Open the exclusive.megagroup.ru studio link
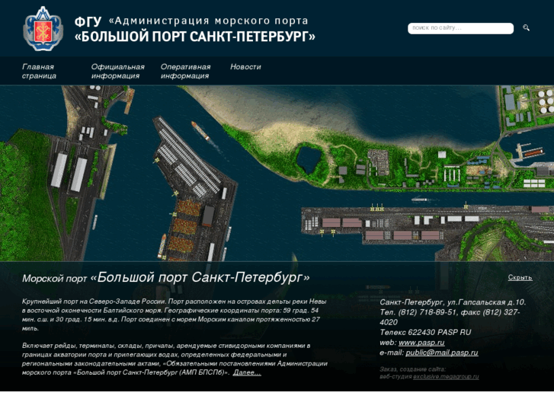Image resolution: width=554 pixels, height=415 pixels. point(446,376)
